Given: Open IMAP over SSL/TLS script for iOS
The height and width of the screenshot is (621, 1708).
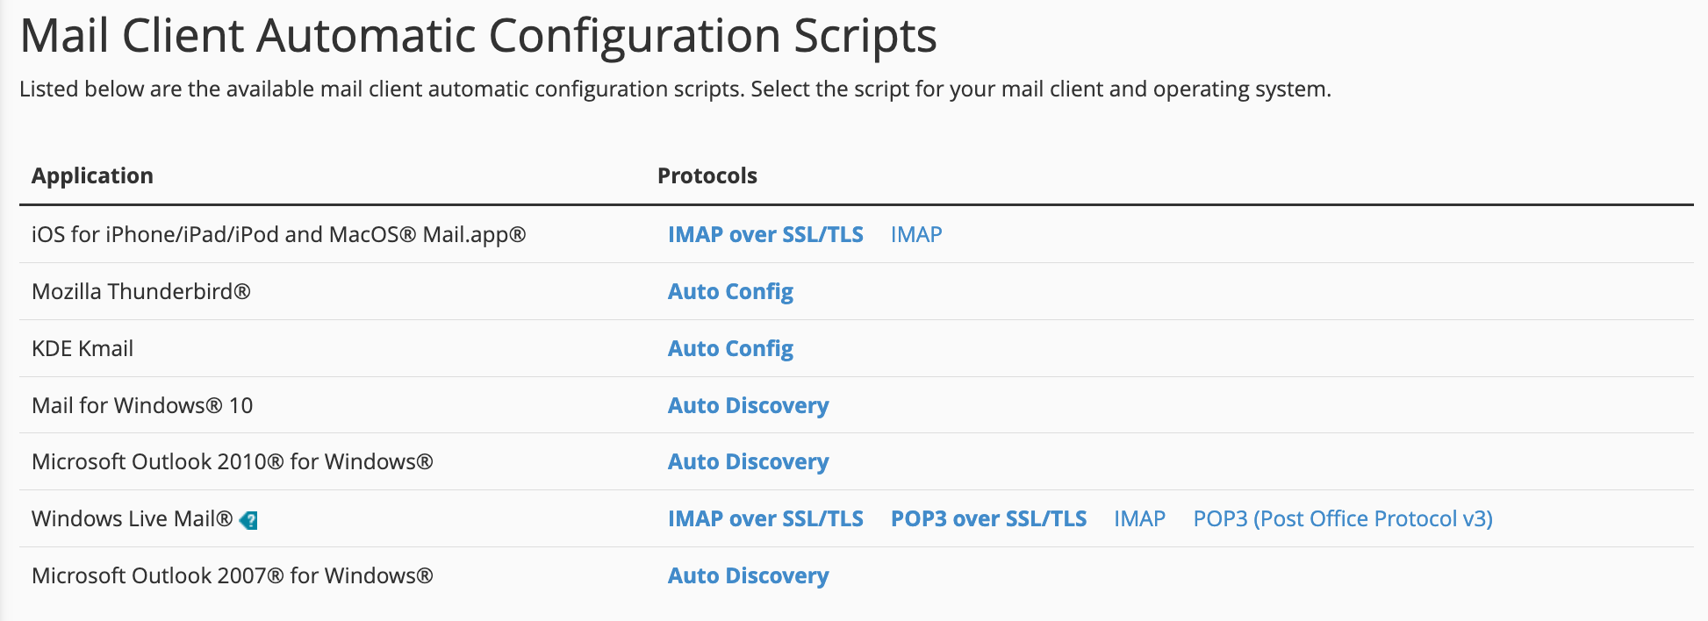Looking at the screenshot, I should tap(764, 234).
